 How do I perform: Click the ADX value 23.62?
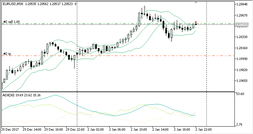click(28, 95)
